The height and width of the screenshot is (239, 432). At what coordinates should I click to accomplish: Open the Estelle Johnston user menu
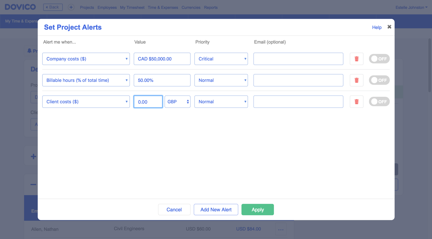coord(411,7)
